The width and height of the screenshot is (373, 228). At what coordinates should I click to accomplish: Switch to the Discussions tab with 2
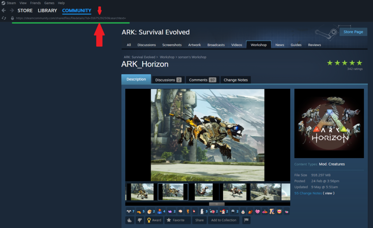(168, 80)
